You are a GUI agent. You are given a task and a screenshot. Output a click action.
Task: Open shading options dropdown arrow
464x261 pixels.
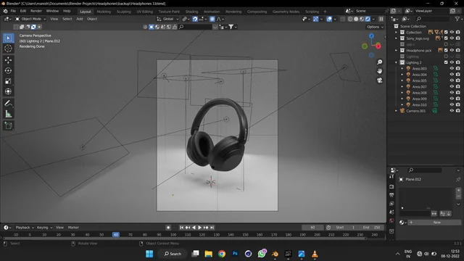click(374, 19)
